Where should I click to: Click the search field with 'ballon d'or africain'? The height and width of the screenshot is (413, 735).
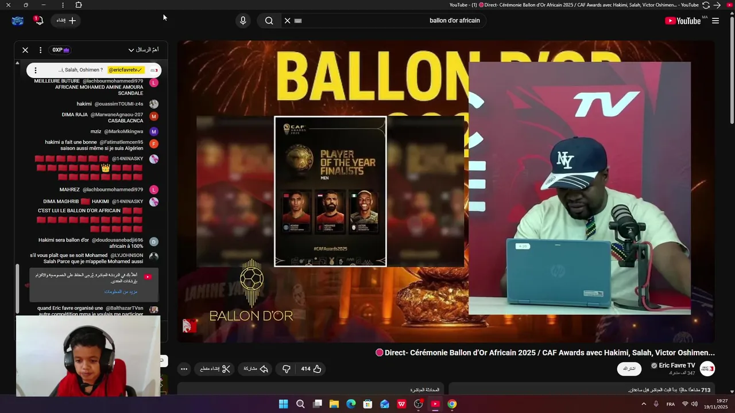pyautogui.click(x=385, y=21)
